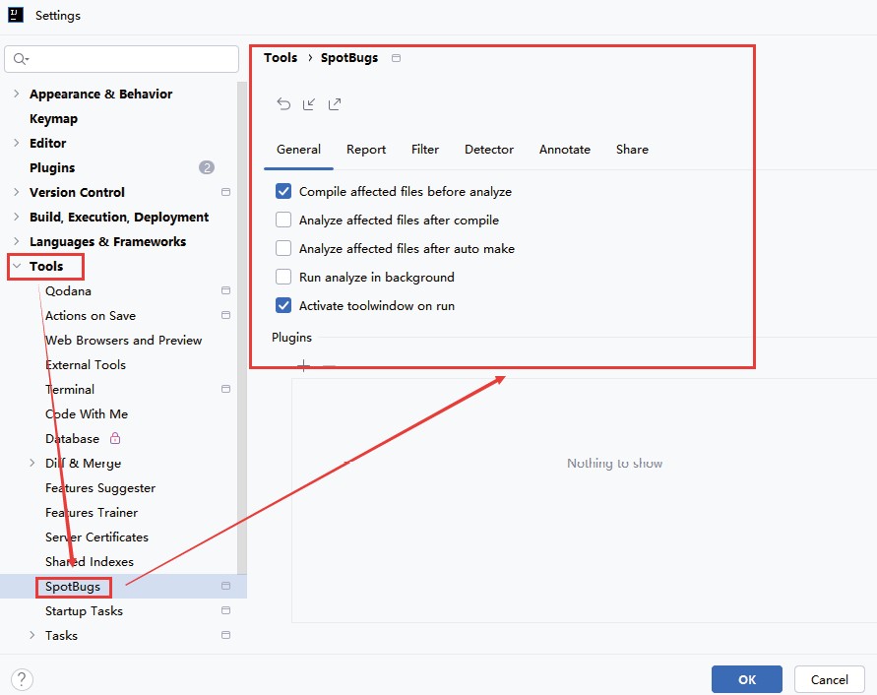This screenshot has width=877, height=695.
Task: Switch to the Share tab
Action: tap(633, 150)
